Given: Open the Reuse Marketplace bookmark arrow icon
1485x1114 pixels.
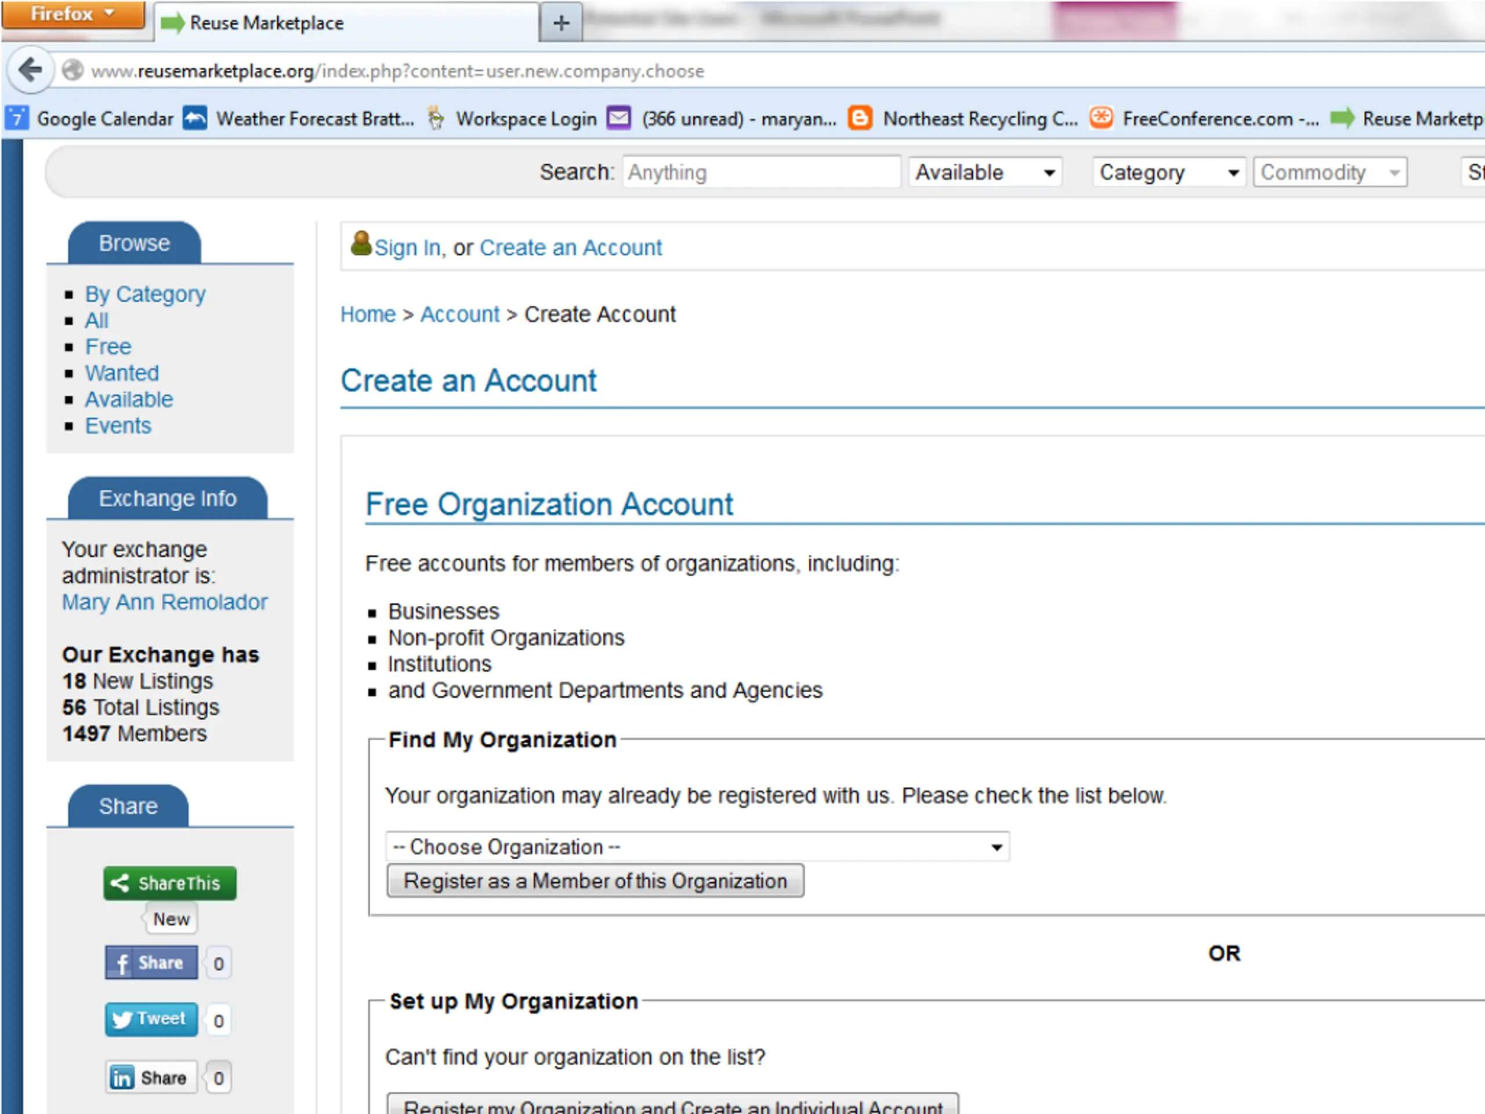Looking at the screenshot, I should [x=1342, y=118].
